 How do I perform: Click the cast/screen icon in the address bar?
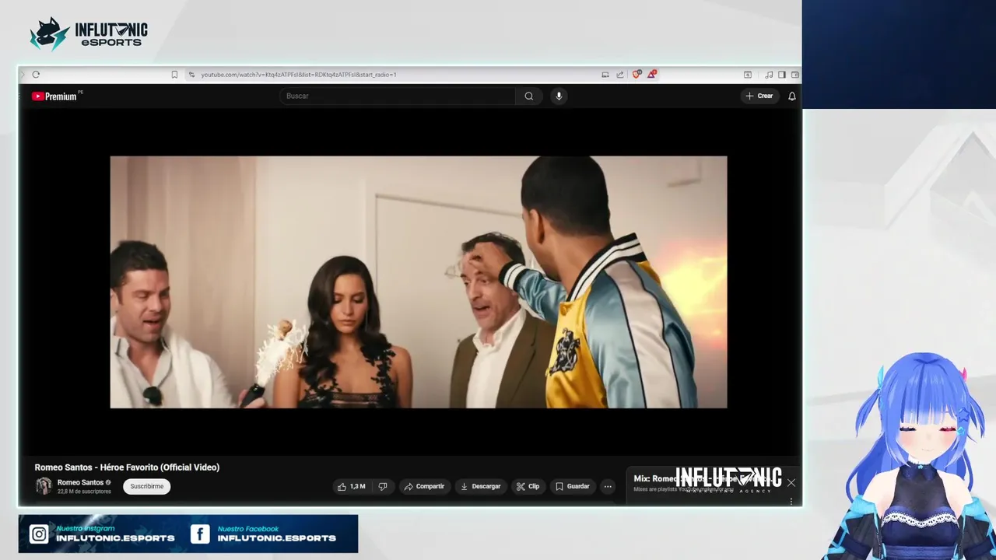[x=605, y=75]
